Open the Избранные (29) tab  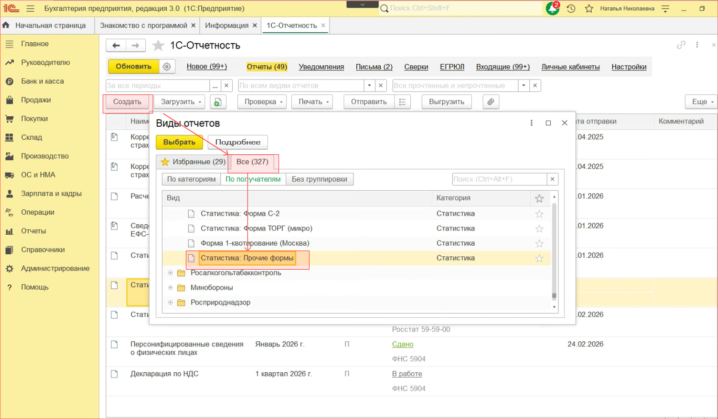click(194, 162)
